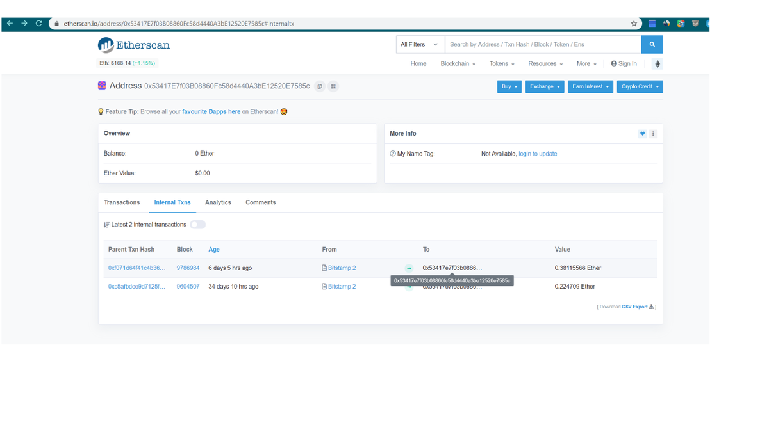The height and width of the screenshot is (432, 769).
Task: Open the Earn Interest dropdown
Action: (x=590, y=86)
